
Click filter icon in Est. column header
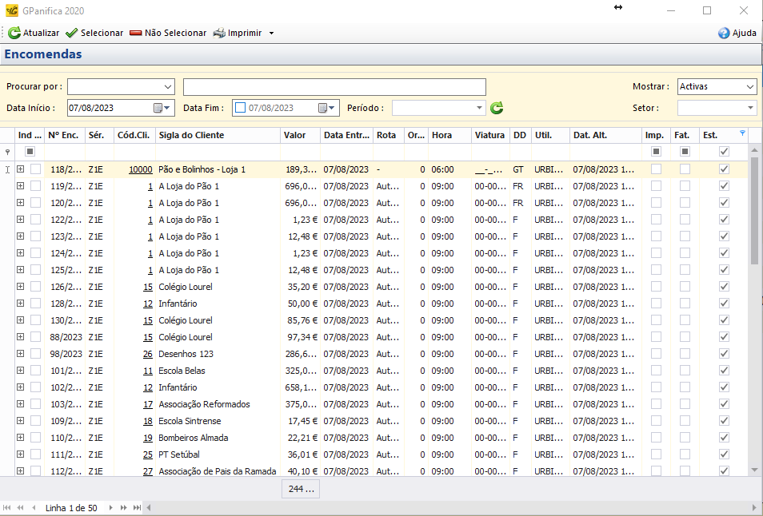point(743,133)
